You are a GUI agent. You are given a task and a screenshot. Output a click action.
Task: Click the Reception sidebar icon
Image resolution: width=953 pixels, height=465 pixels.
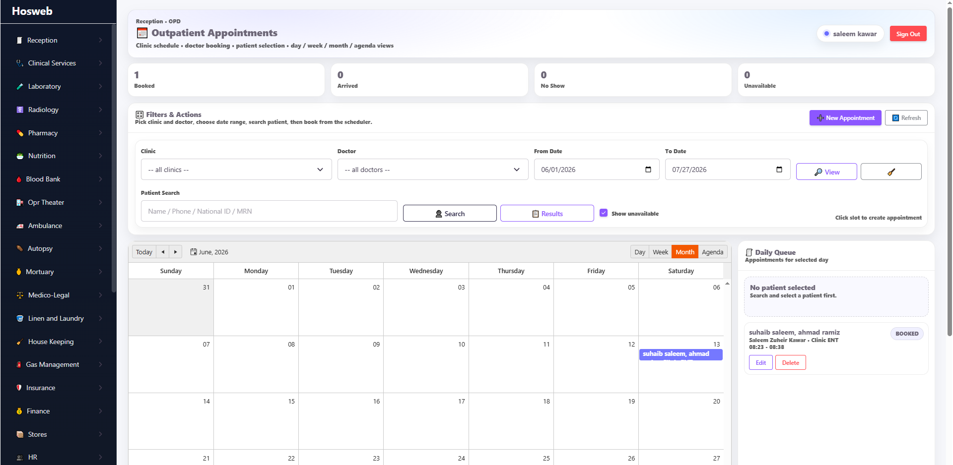coord(19,40)
